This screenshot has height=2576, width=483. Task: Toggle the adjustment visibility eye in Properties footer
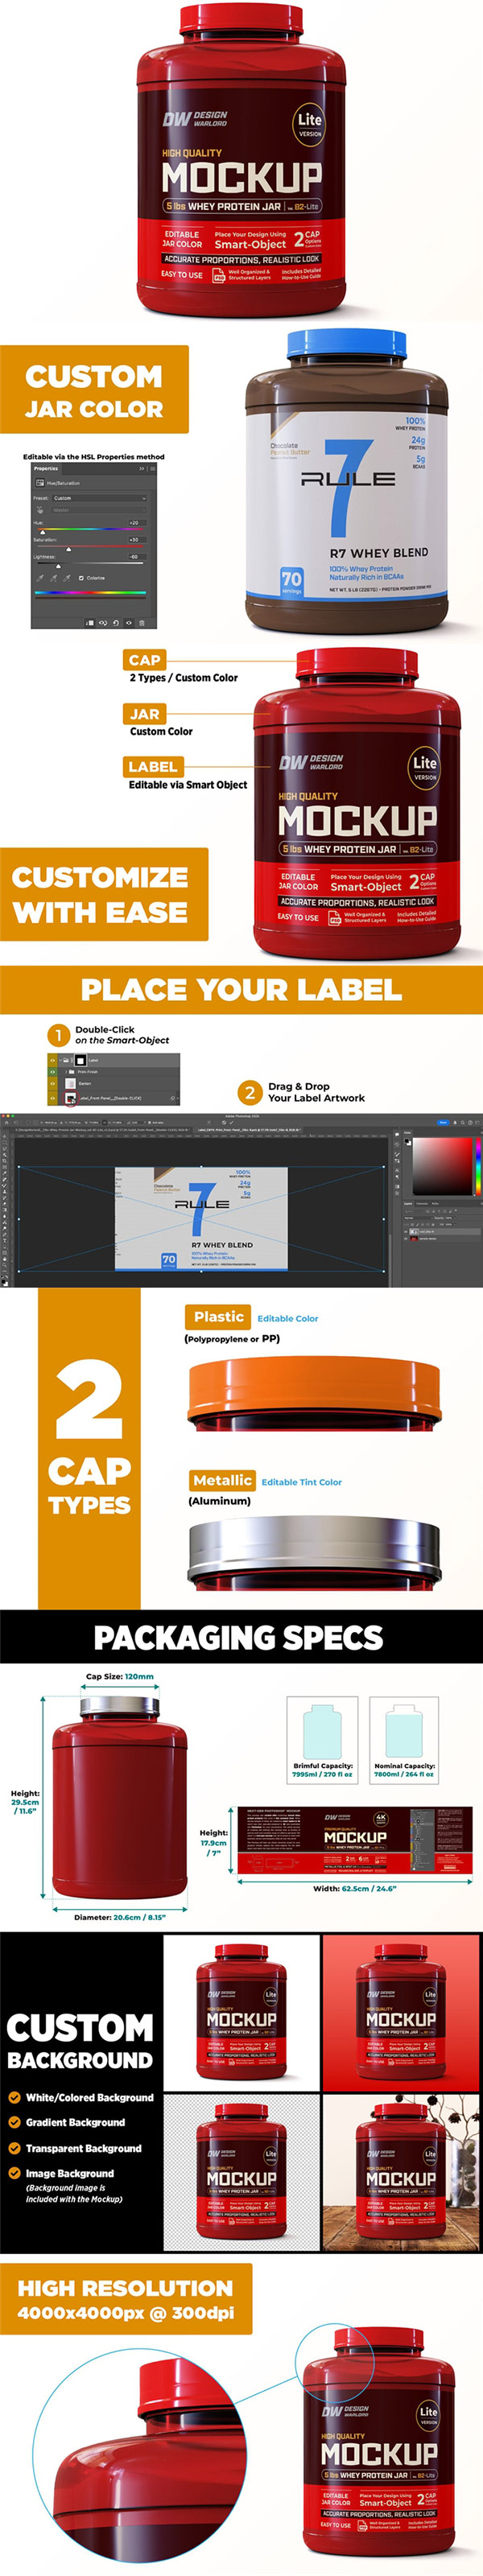tap(129, 623)
